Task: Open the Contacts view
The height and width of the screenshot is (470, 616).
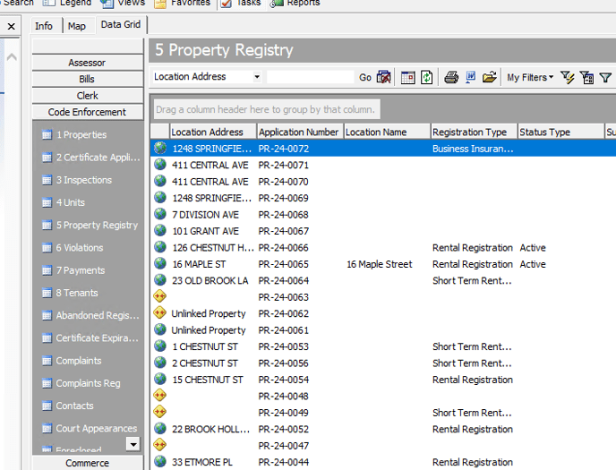Action: pyautogui.click(x=68, y=406)
